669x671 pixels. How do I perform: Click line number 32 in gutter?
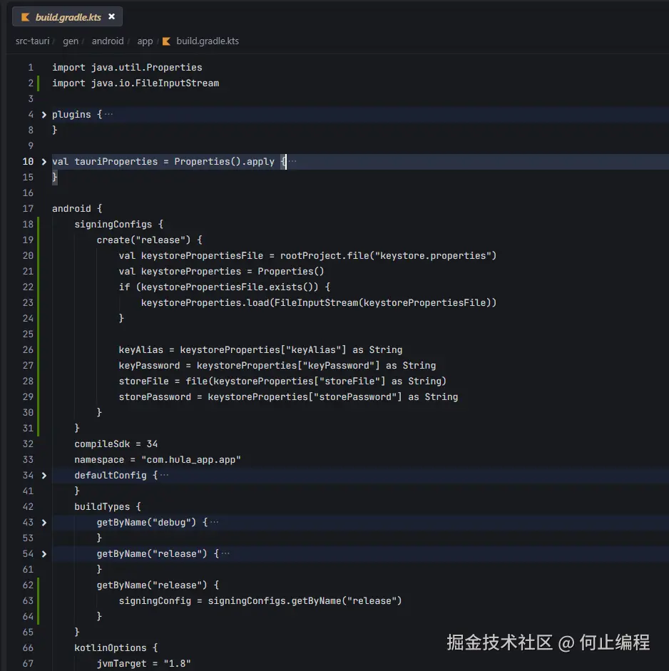coord(28,444)
